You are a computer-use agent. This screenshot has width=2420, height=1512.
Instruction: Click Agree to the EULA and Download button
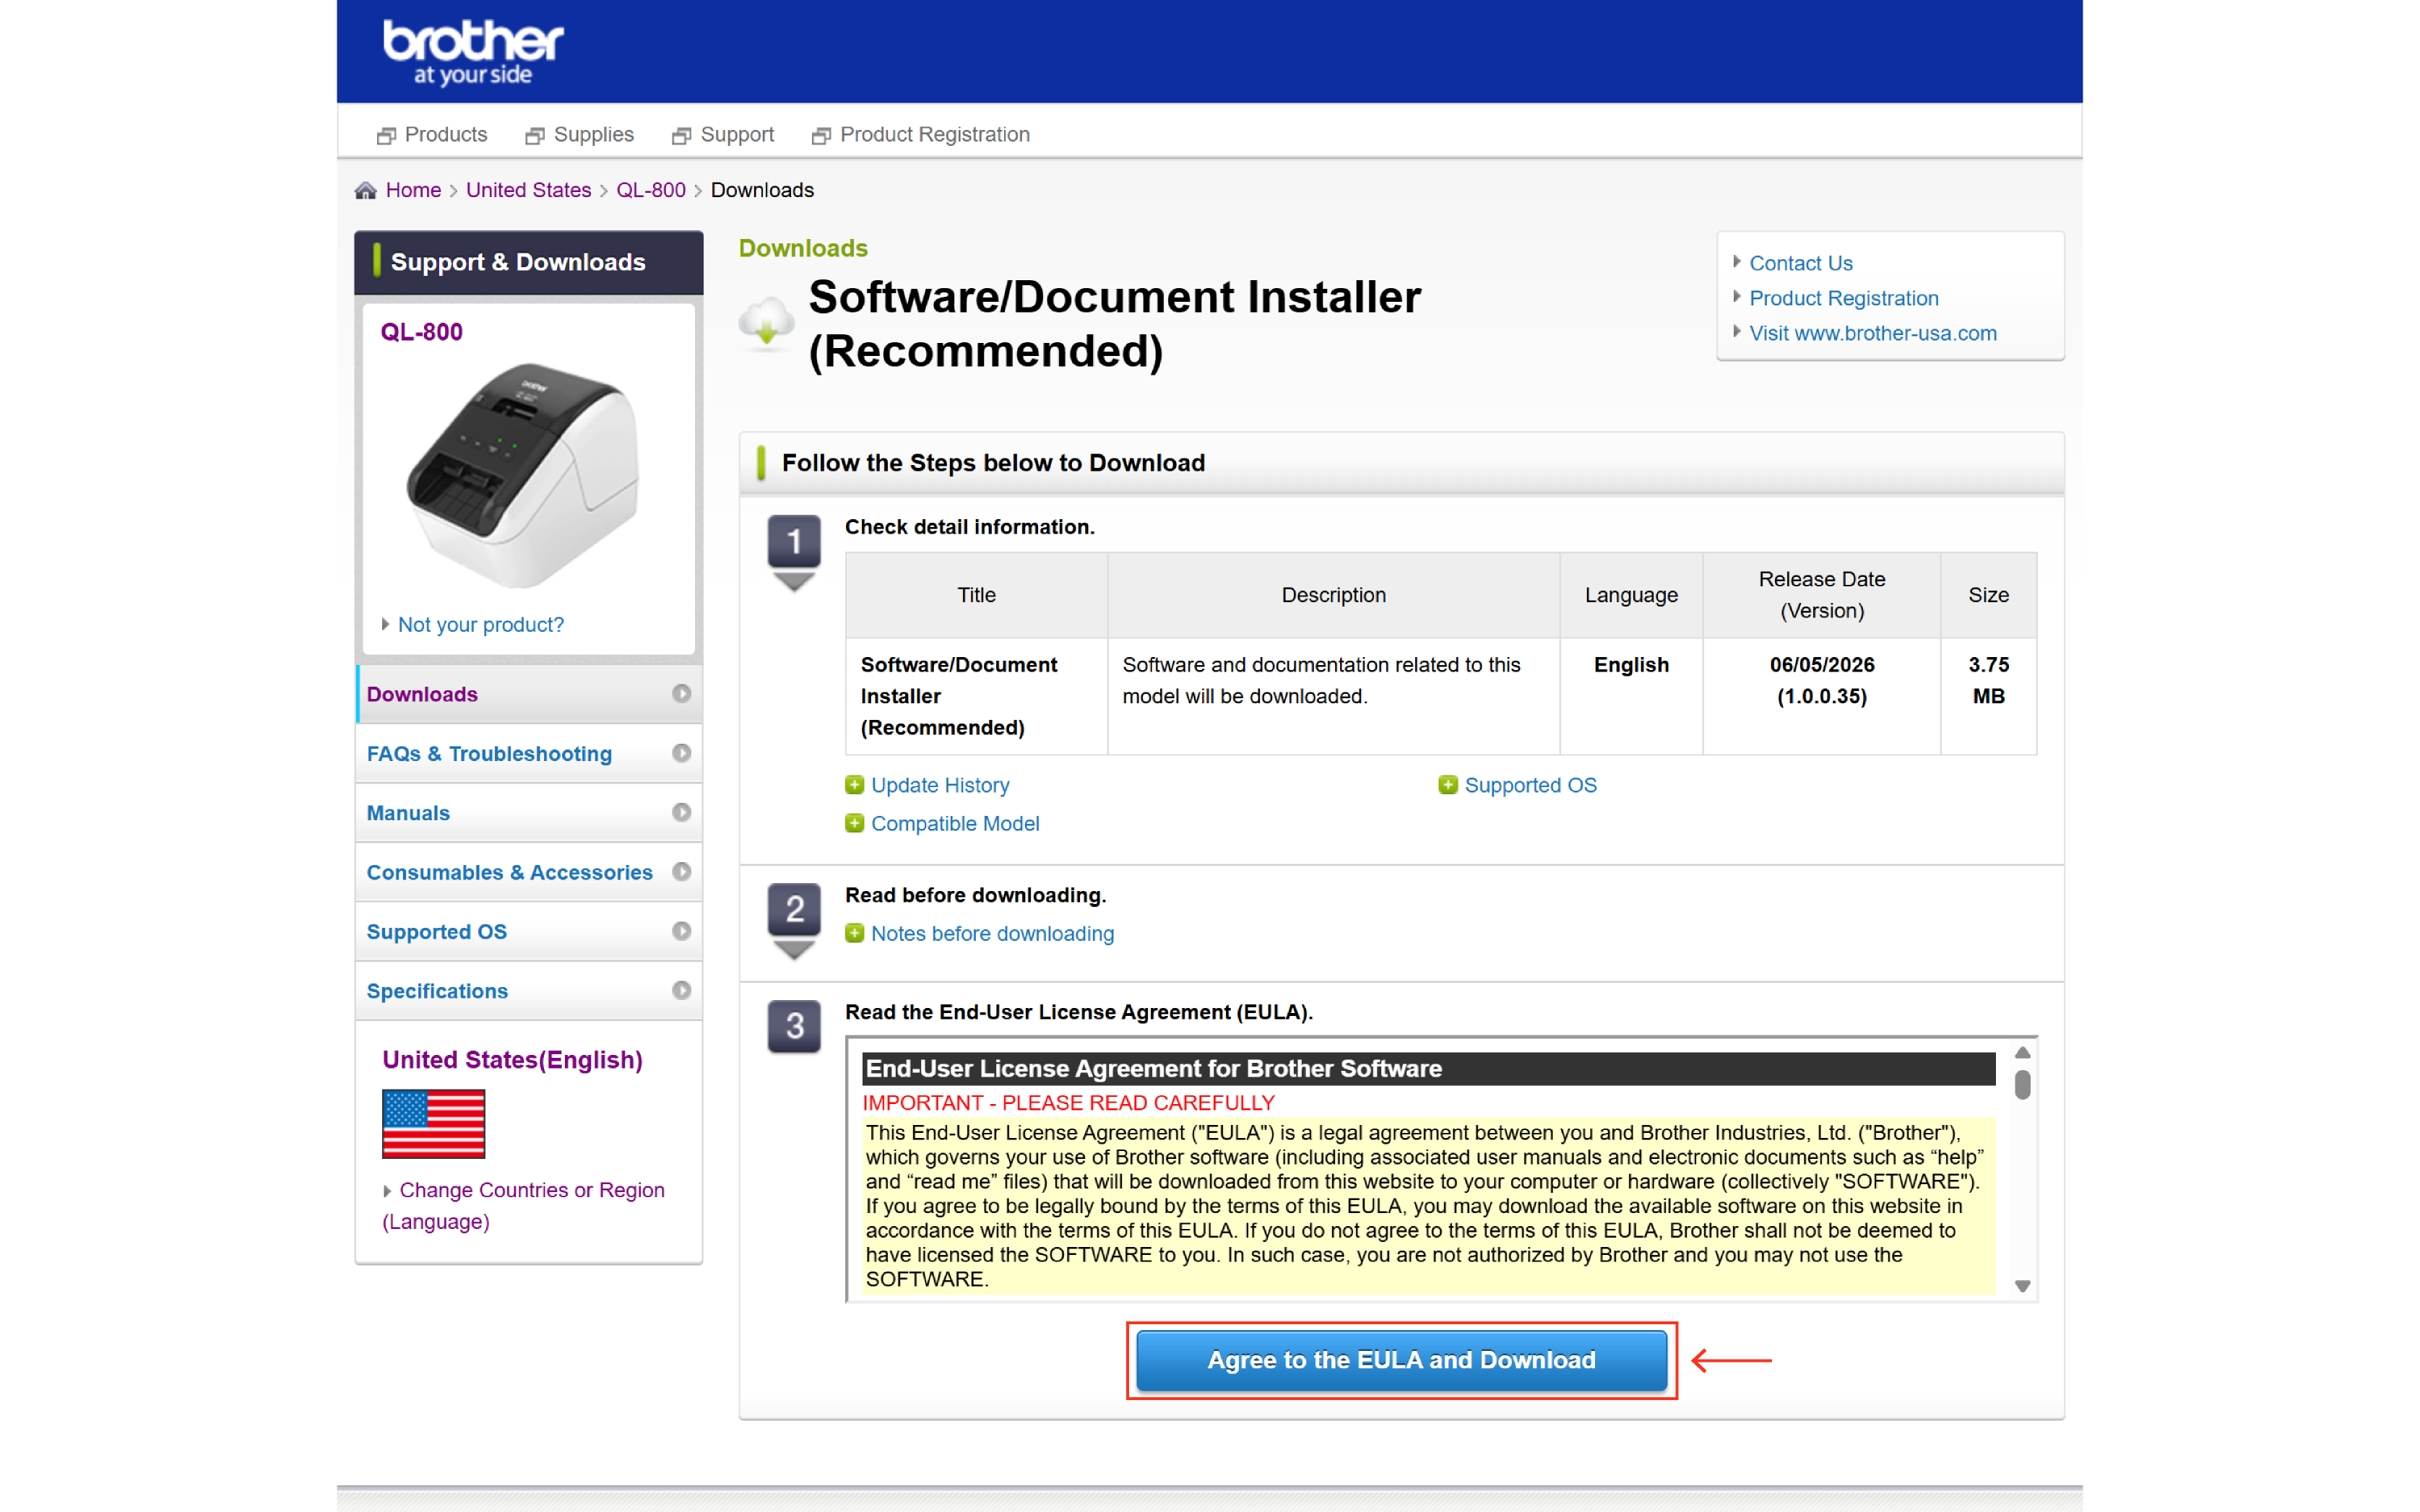click(x=1401, y=1360)
